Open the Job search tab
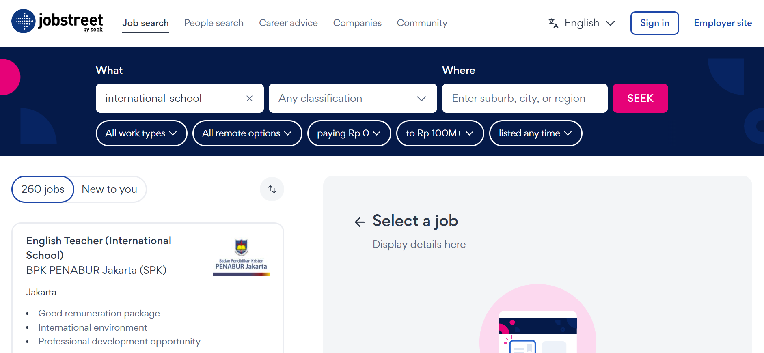The image size is (764, 353). click(146, 23)
